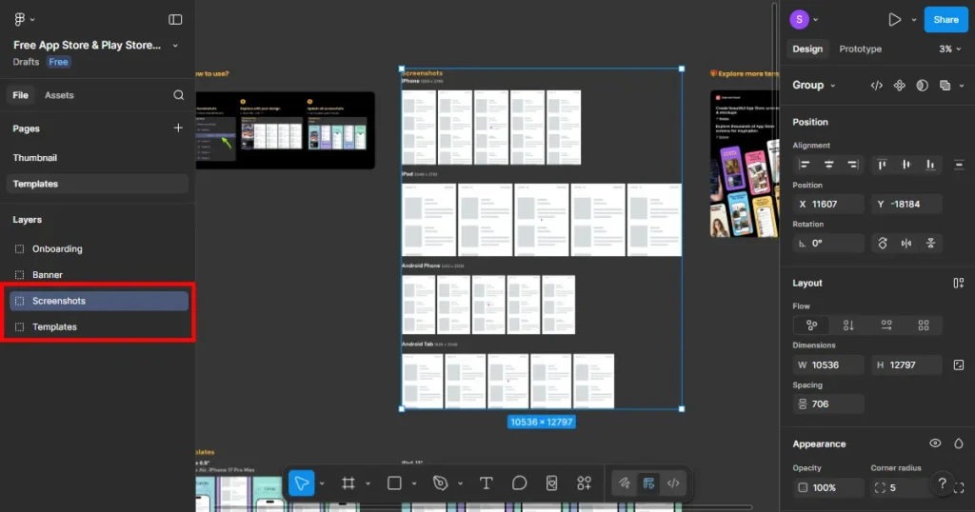Select the Text tool

[487, 483]
